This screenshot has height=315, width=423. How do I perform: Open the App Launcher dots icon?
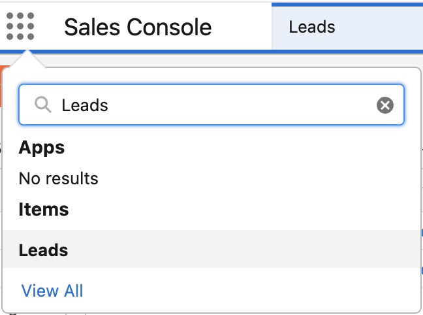(20, 26)
